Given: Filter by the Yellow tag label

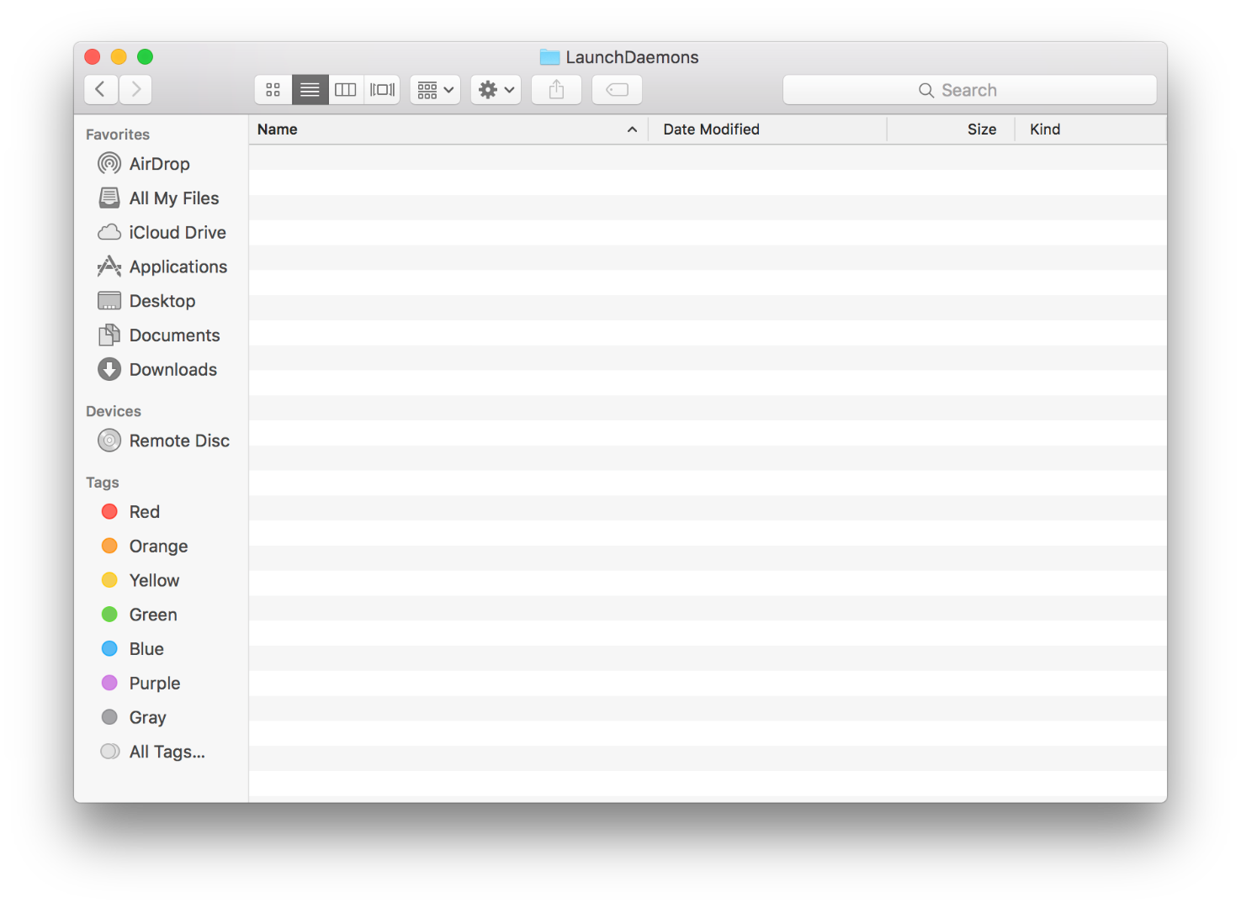Looking at the screenshot, I should coord(155,580).
